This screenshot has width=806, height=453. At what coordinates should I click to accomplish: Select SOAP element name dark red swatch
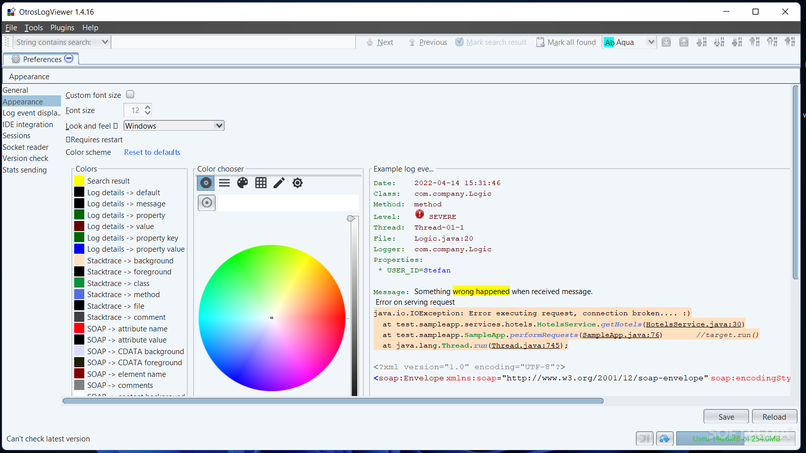[79, 374]
